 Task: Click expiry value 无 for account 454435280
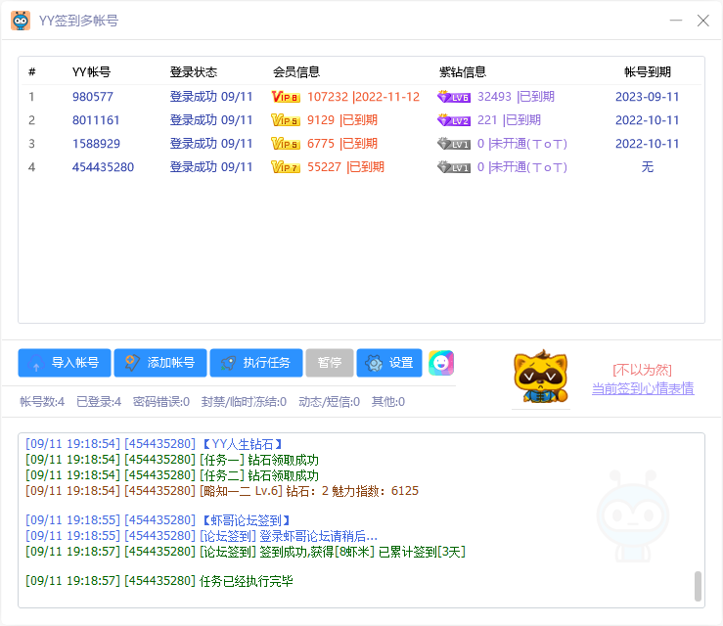tap(648, 167)
